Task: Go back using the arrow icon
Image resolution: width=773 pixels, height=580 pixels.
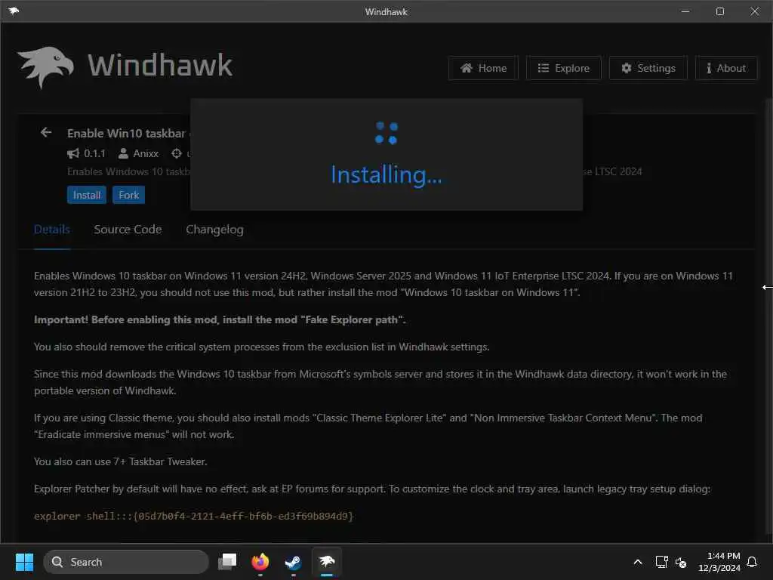Action: 46,133
